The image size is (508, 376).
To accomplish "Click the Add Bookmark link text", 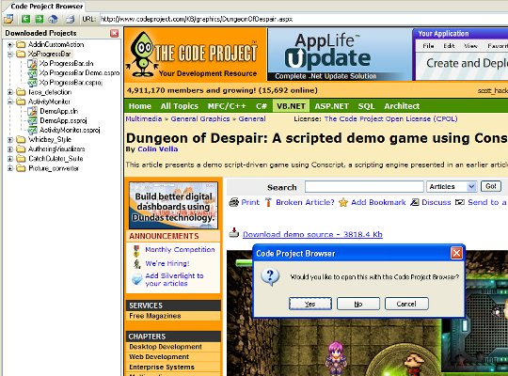I will tap(378, 202).
